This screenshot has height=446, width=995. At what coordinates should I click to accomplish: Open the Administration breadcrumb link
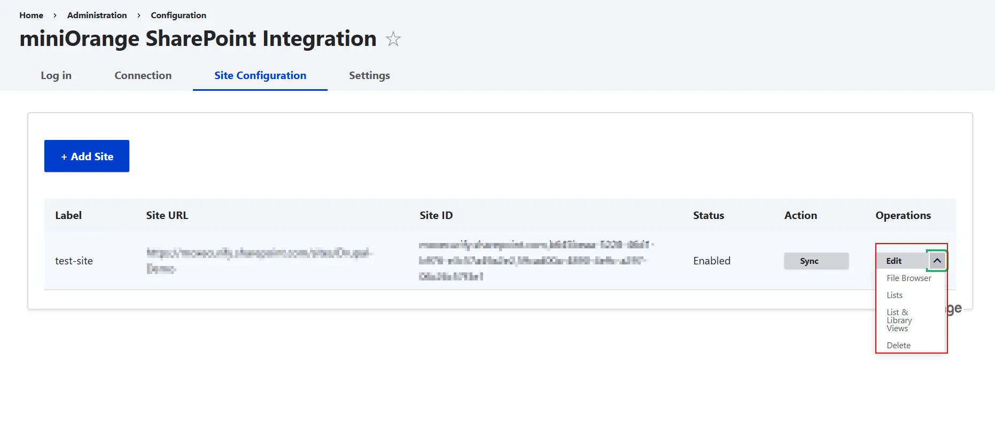97,15
